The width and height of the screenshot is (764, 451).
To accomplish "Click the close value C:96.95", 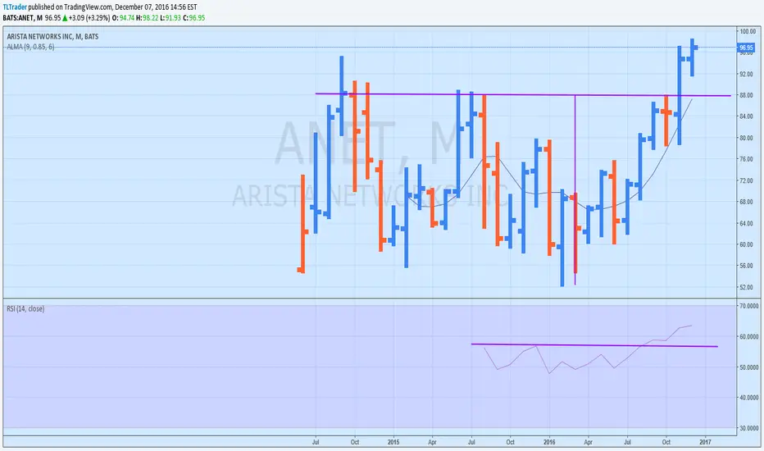I will pyautogui.click(x=194, y=17).
